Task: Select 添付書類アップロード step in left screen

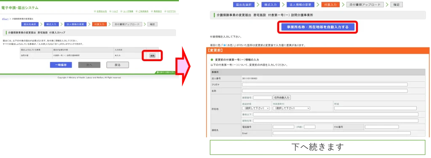Action: pos(127,24)
